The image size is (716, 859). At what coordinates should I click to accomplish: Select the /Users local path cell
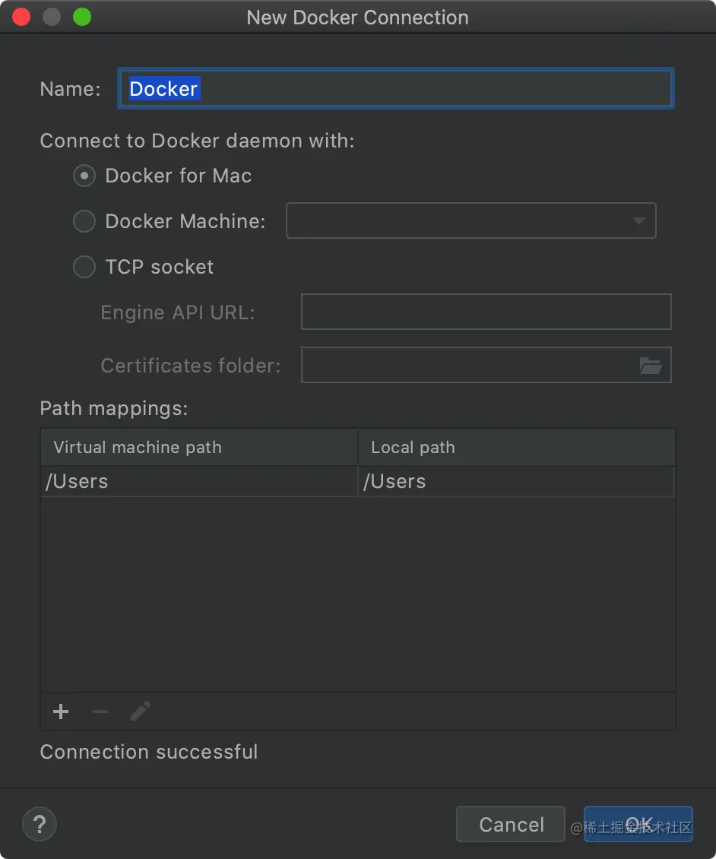click(516, 481)
